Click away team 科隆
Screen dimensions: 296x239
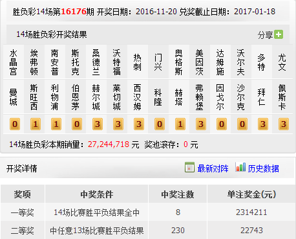(x=158, y=97)
